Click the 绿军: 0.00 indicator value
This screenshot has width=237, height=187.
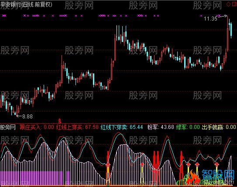[188, 127]
